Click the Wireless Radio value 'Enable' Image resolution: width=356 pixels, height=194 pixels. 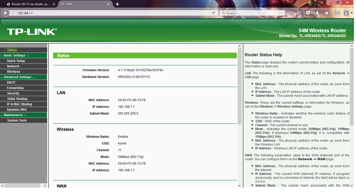123,137
